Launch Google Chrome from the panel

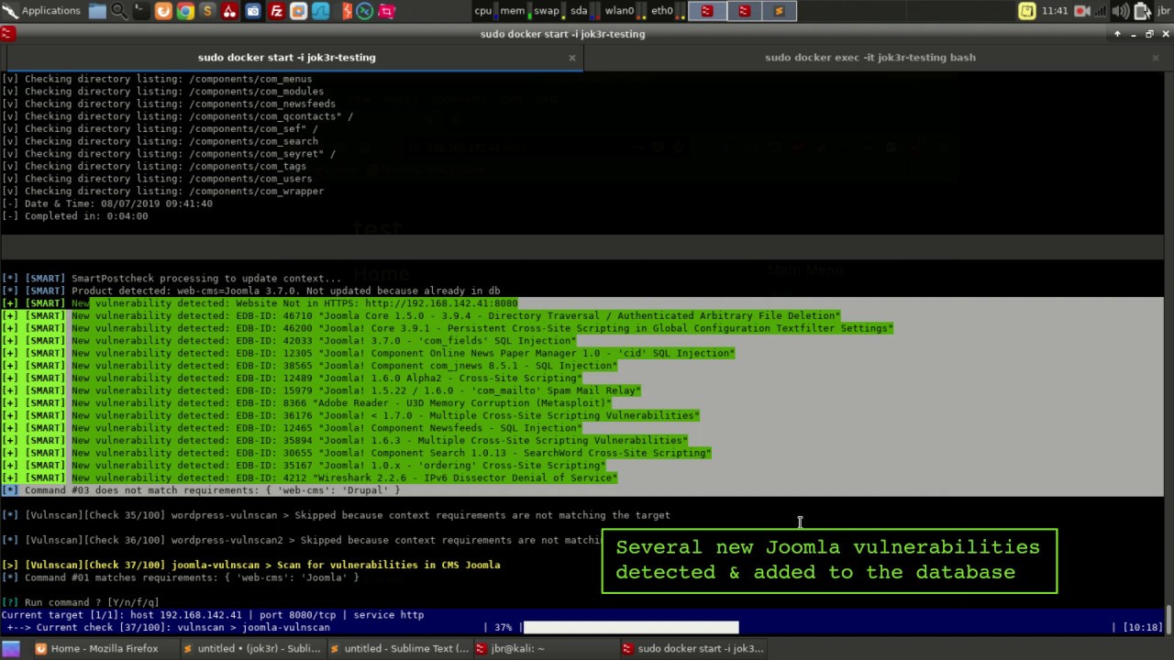[185, 11]
